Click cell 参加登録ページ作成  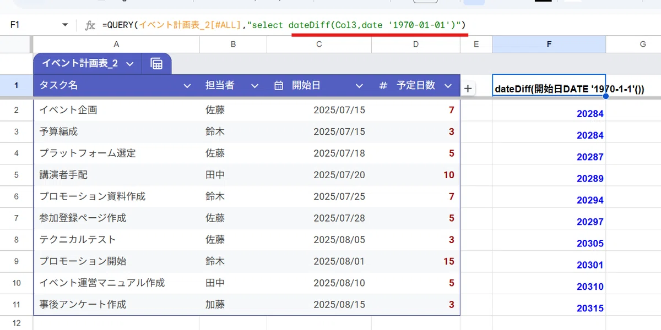click(116, 218)
